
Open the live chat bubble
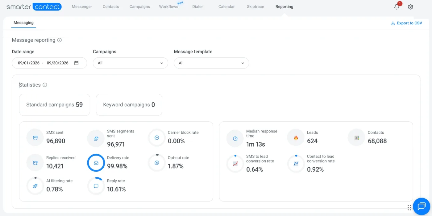(x=422, y=206)
